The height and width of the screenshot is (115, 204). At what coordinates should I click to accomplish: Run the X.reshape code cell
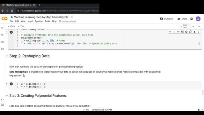pos(11,84)
